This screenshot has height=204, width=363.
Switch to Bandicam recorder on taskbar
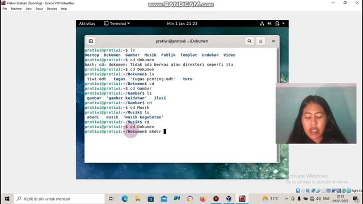pos(216,199)
